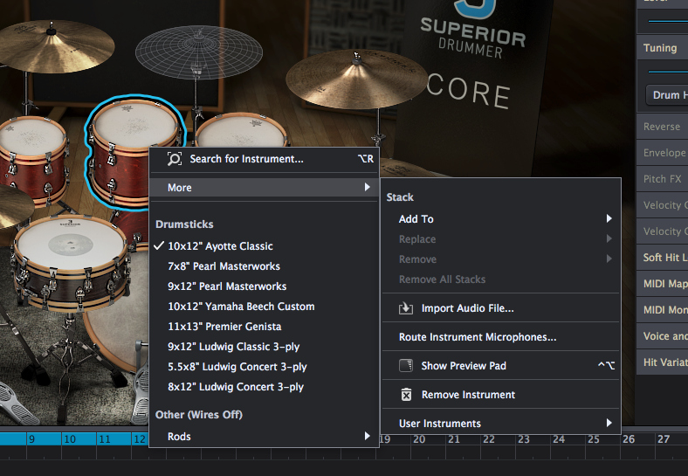
Task: Select the left crash cymbal
Action: [55, 46]
